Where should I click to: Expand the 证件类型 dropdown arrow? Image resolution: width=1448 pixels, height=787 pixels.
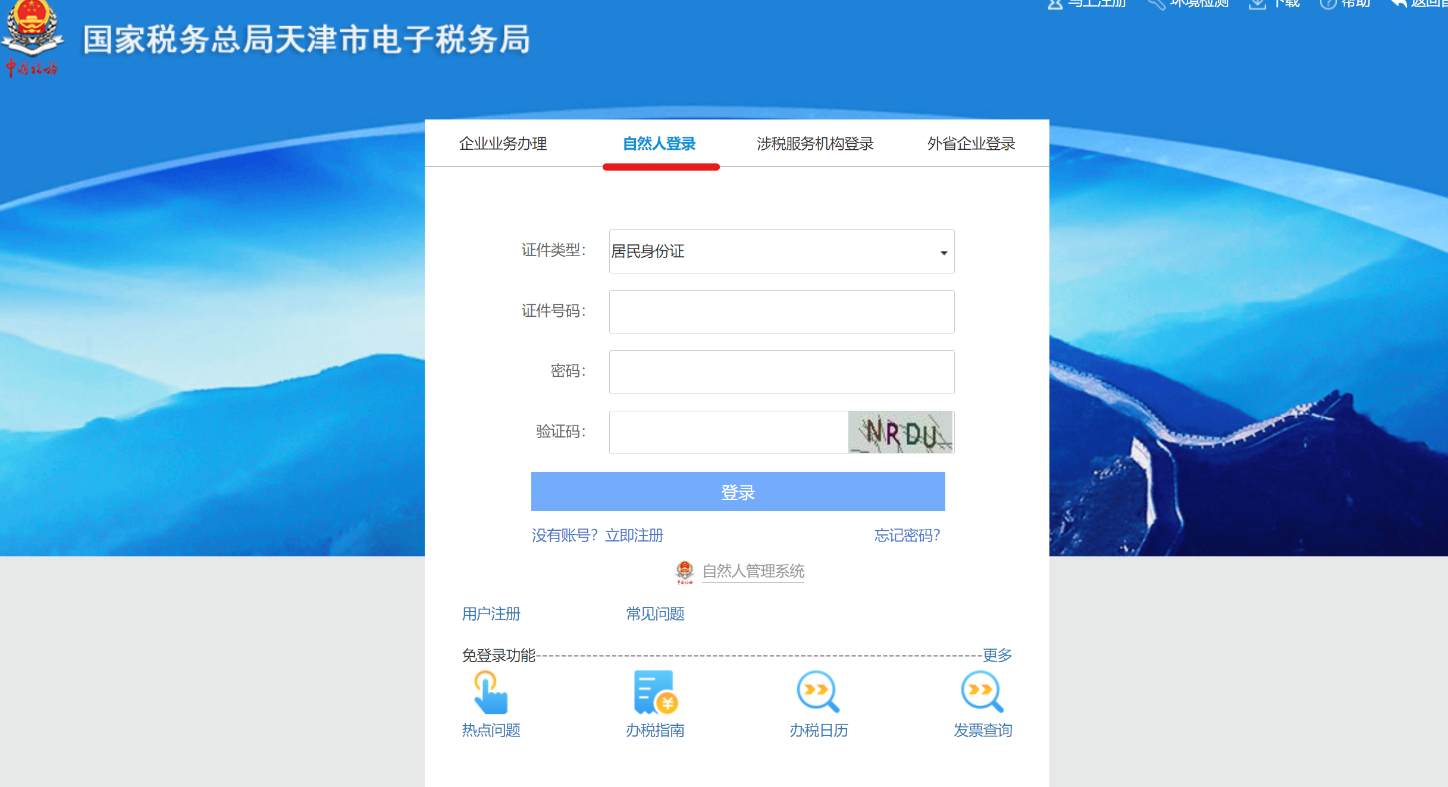pos(944,253)
